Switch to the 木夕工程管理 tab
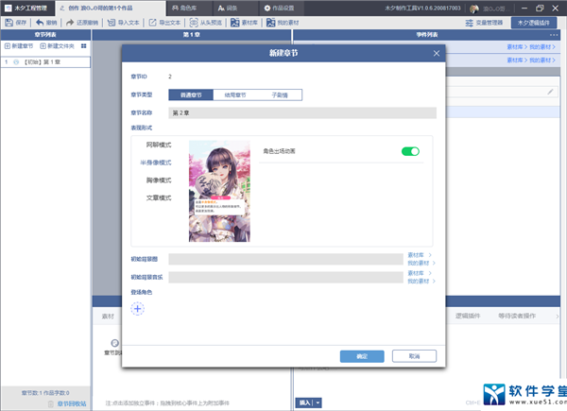567x411 pixels. click(26, 8)
